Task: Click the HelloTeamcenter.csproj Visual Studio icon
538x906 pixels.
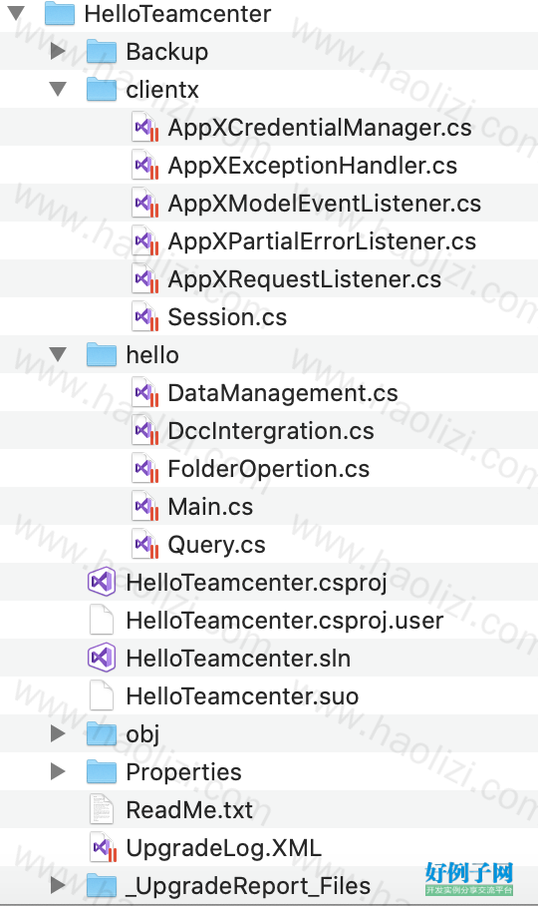Action: pos(102,582)
